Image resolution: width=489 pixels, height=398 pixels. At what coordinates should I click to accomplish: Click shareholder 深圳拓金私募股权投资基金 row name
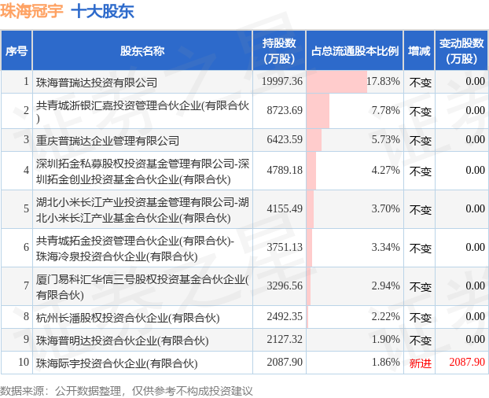click(x=142, y=171)
